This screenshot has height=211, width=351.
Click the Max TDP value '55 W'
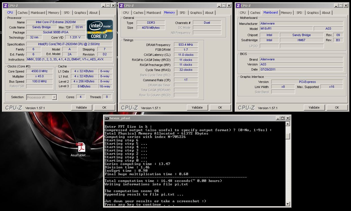(79, 27)
